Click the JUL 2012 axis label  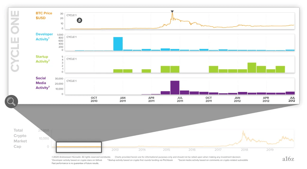coord(292,99)
